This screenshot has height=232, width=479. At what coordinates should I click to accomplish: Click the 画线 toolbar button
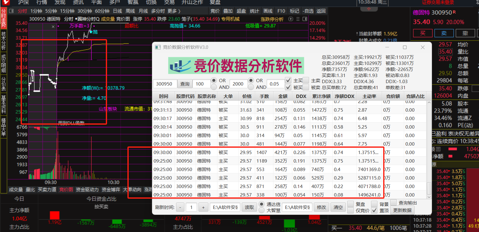click(x=268, y=11)
